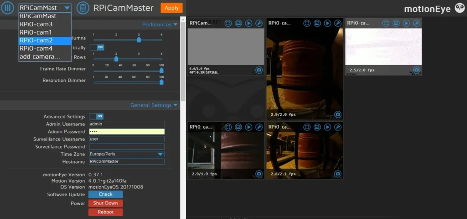The height and width of the screenshot is (219, 467).
Task: Click the orange Apply button
Action: (x=171, y=8)
